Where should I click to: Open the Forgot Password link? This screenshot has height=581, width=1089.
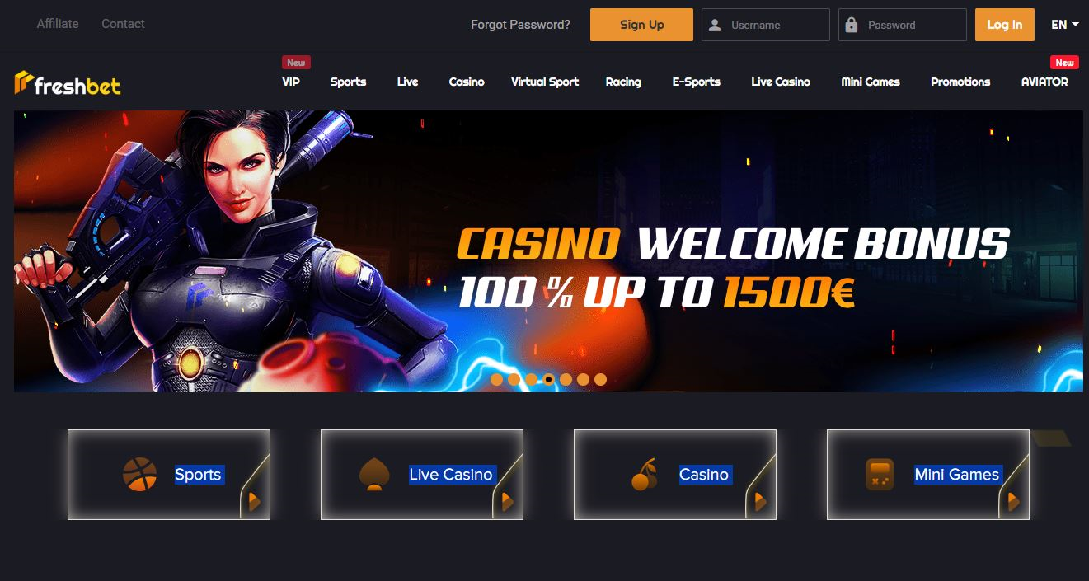(520, 25)
